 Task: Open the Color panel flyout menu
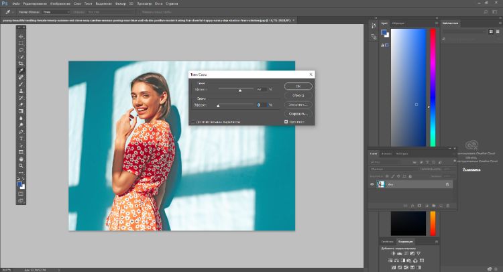[x=437, y=23]
